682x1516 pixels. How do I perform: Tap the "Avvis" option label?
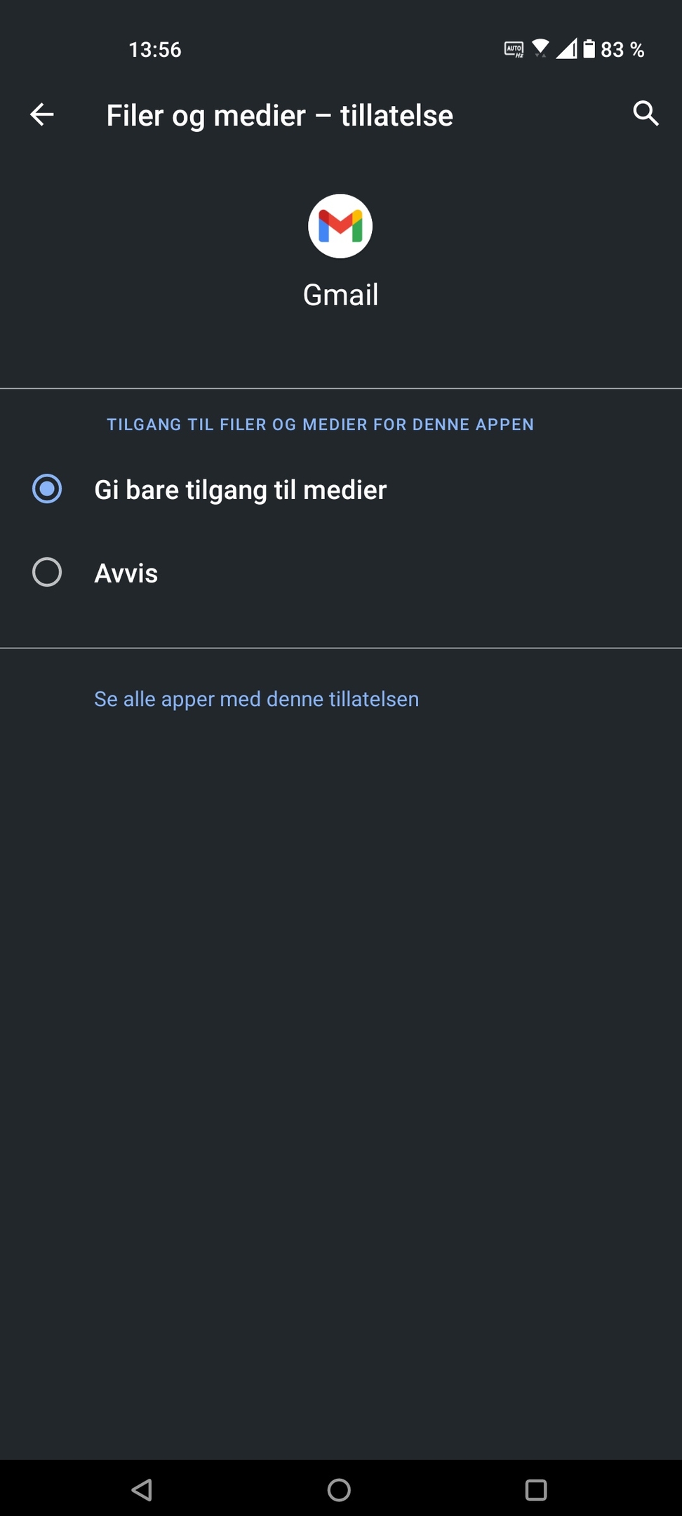tap(126, 573)
